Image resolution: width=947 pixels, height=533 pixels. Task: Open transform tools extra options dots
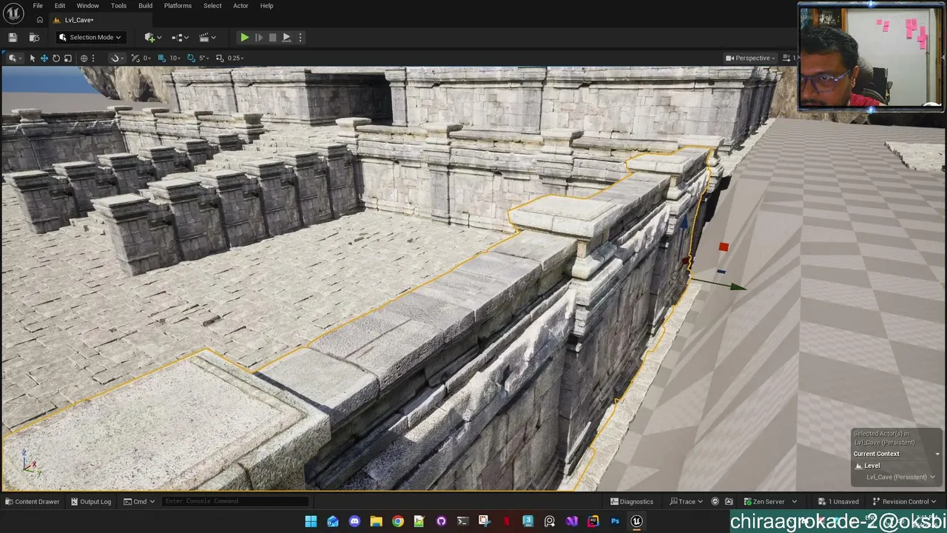94,58
